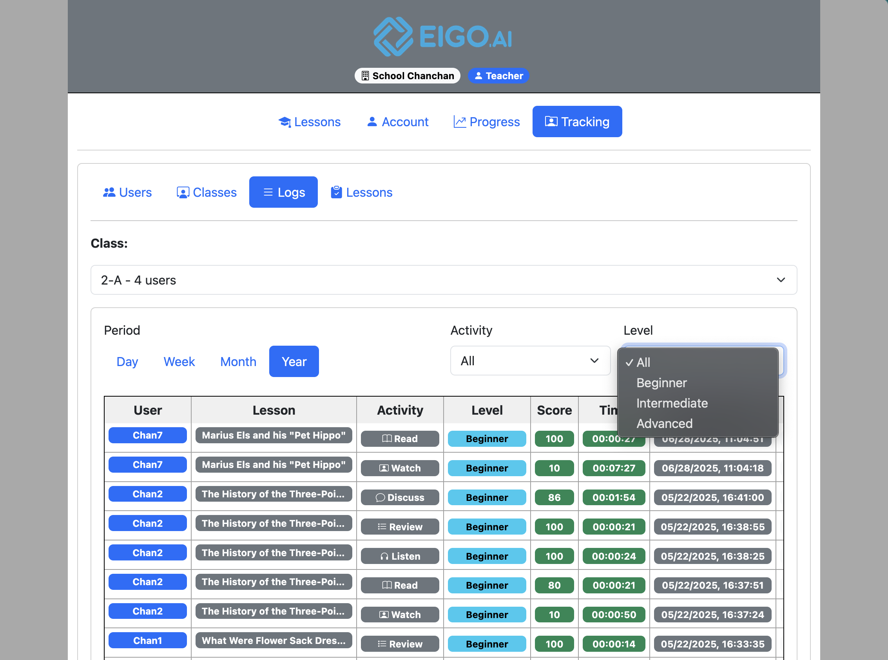Set period to Day
The height and width of the screenshot is (660, 888).
[127, 362]
